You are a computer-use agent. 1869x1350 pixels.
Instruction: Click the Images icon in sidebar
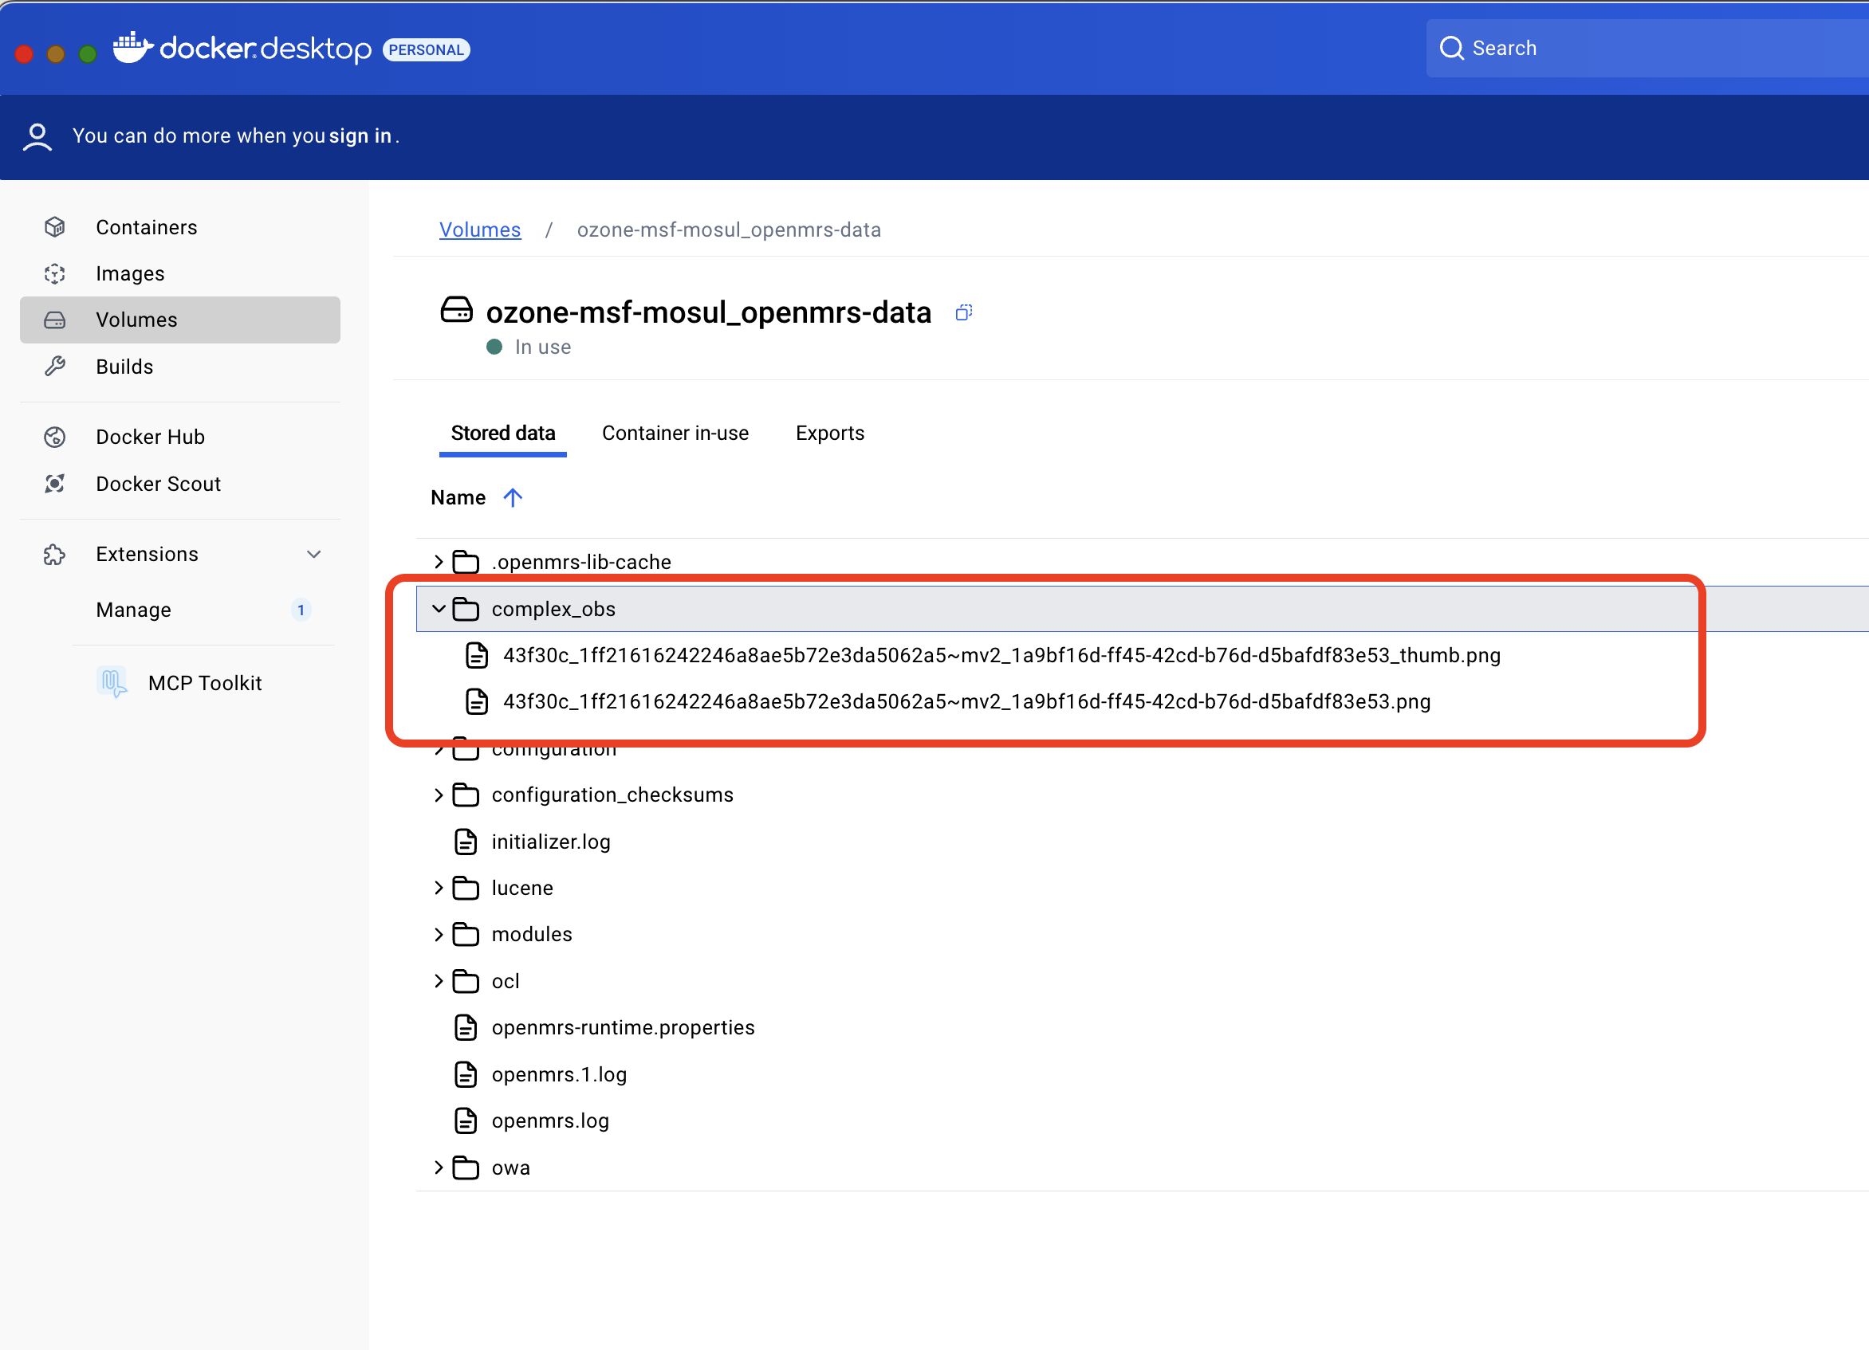click(55, 273)
